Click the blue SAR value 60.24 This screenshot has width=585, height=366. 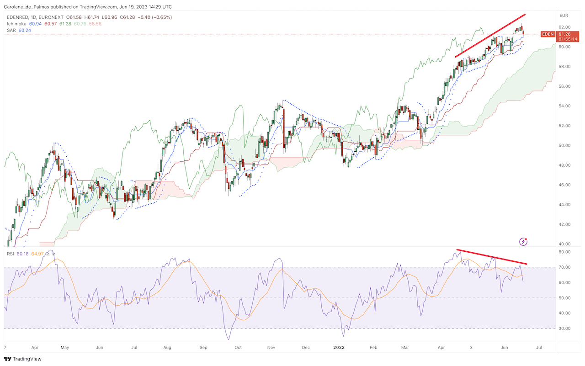[25, 30]
